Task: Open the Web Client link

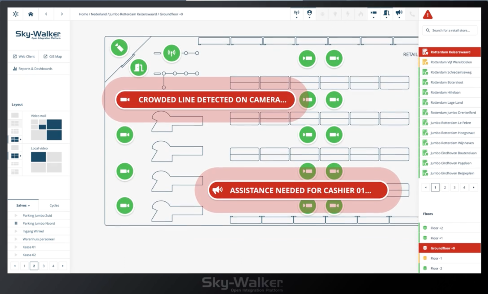Action: pyautogui.click(x=24, y=56)
